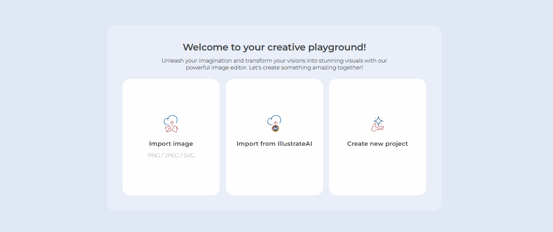553x232 pixels.
Task: Click the blue four-point star in the sparkle icon
Action: (x=378, y=120)
